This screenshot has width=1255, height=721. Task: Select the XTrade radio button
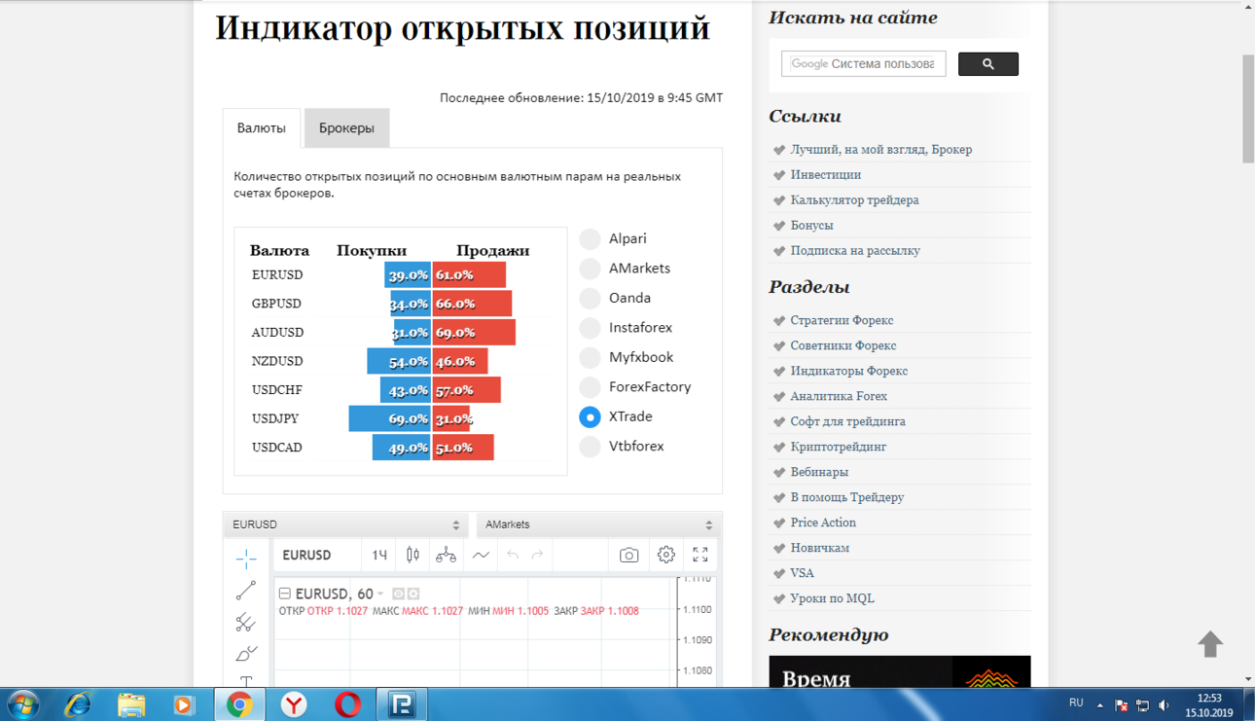(590, 416)
